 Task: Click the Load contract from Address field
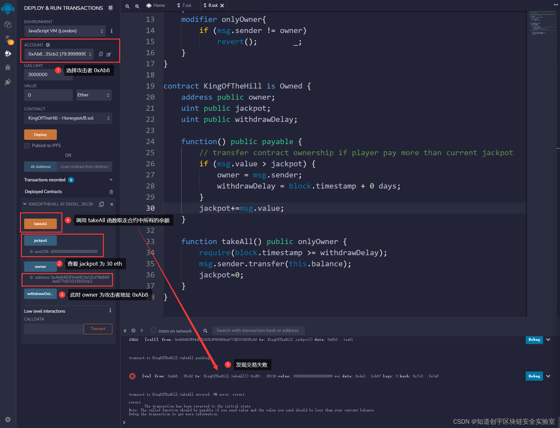tap(85, 167)
